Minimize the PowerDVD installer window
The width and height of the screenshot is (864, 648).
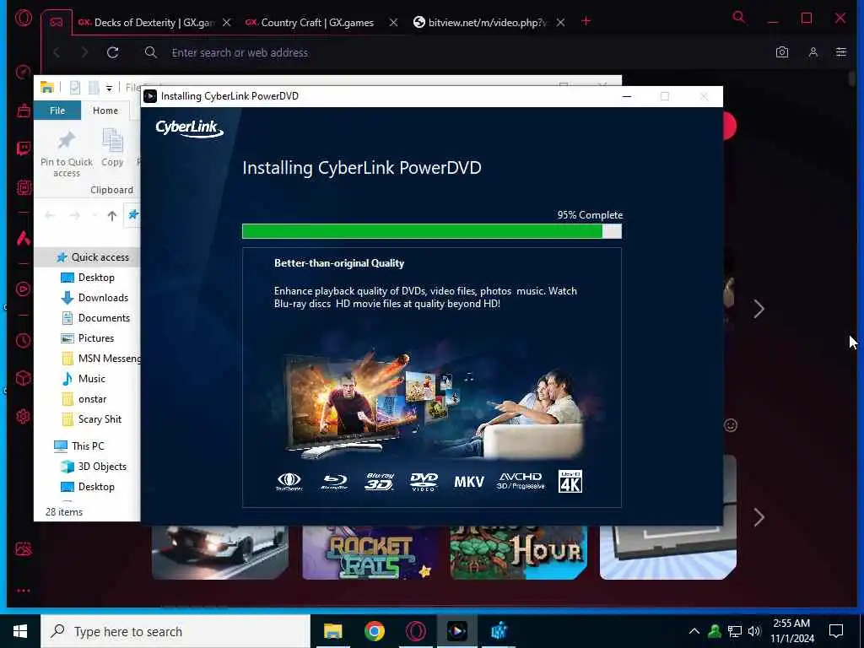pyautogui.click(x=627, y=96)
